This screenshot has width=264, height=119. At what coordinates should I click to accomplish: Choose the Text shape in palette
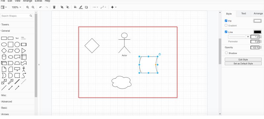[x=17, y=38]
